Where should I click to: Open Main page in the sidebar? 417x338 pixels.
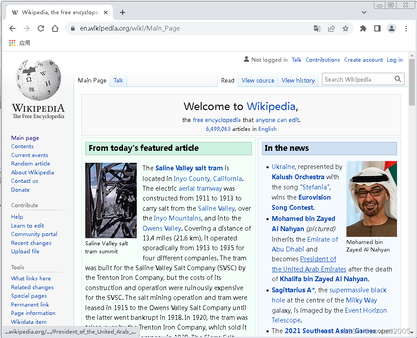pos(25,138)
